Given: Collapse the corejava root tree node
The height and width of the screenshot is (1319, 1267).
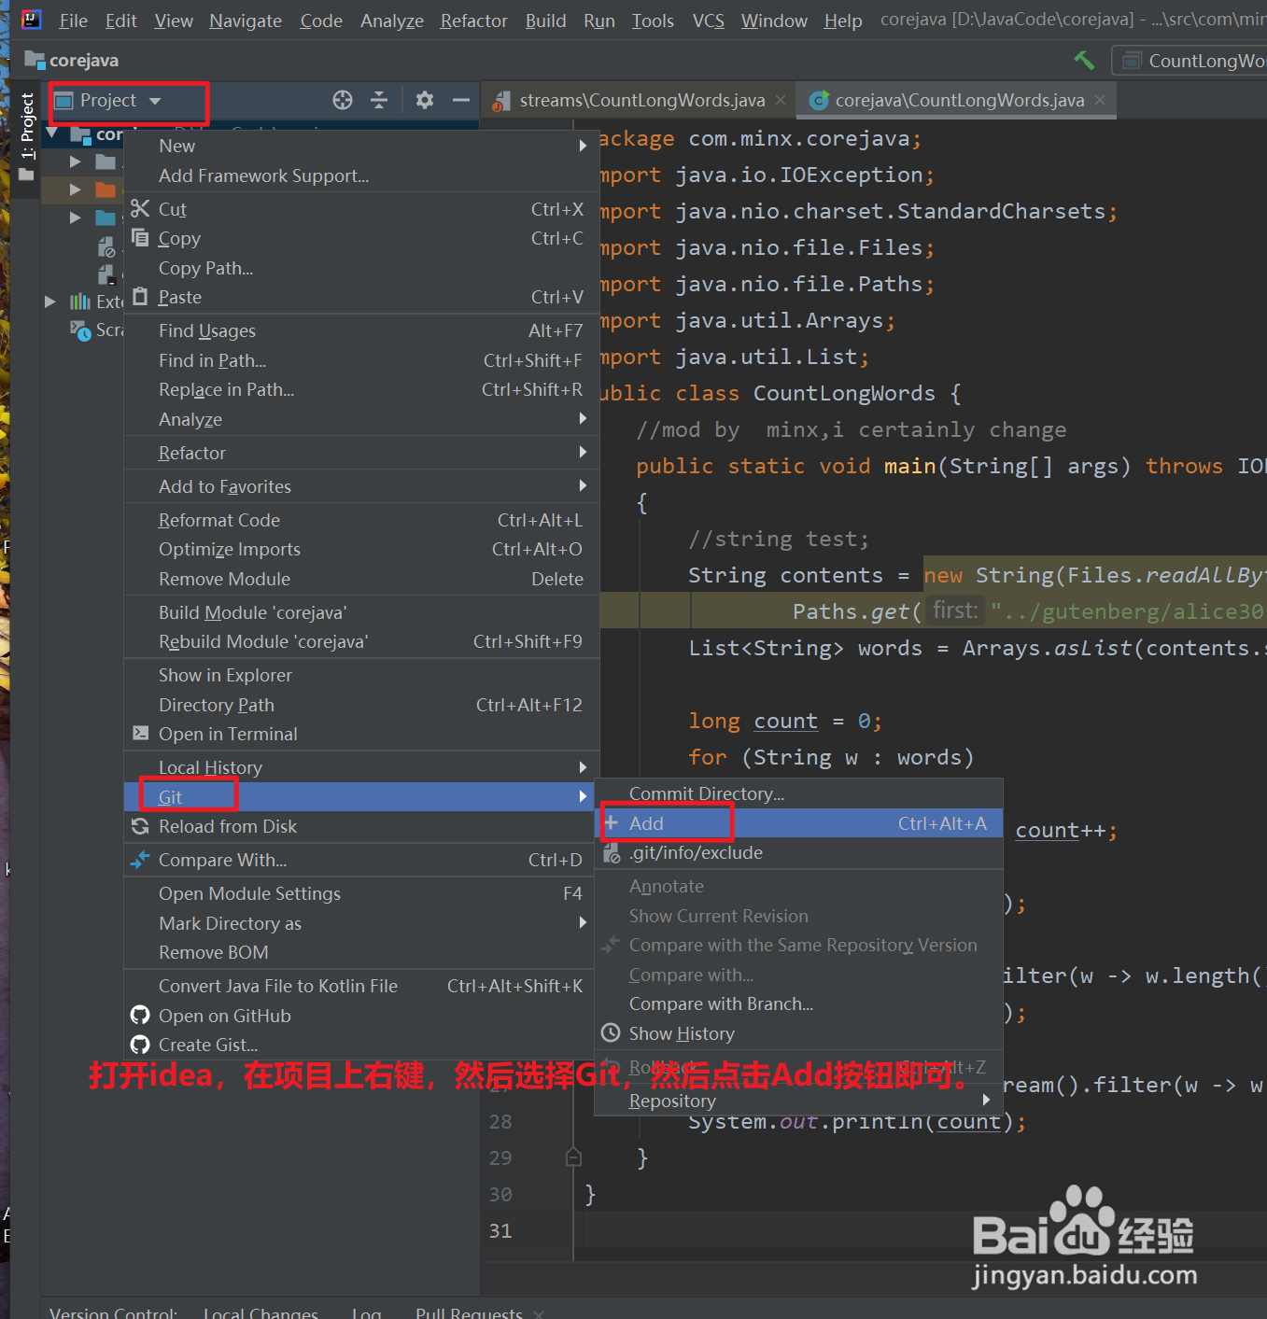Looking at the screenshot, I should [x=53, y=134].
